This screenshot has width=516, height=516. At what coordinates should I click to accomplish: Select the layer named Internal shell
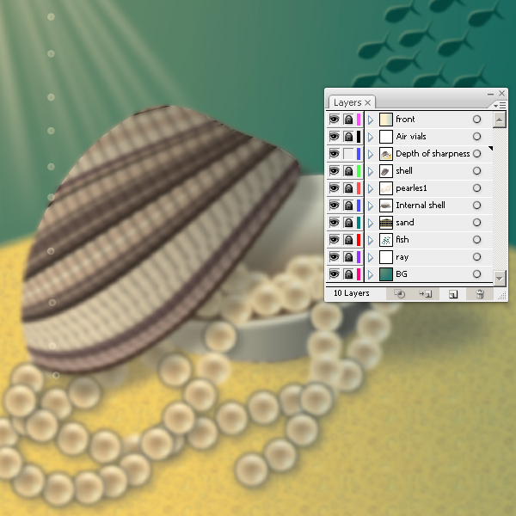[x=421, y=205]
